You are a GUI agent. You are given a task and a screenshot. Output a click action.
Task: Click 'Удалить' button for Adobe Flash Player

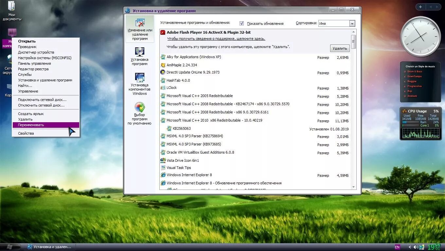click(x=340, y=48)
